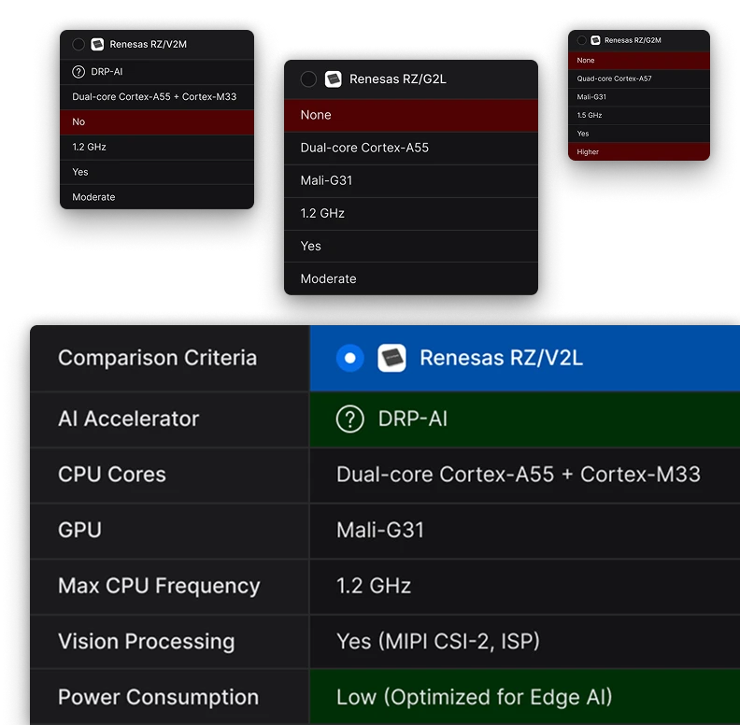Click the red 'None' row in RZ/G2L card

[x=411, y=115]
